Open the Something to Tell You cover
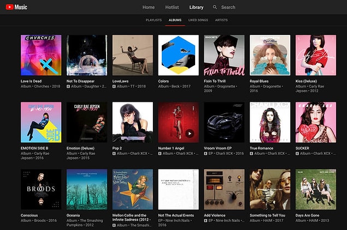This screenshot has width=347, height=230. click(x=270, y=189)
